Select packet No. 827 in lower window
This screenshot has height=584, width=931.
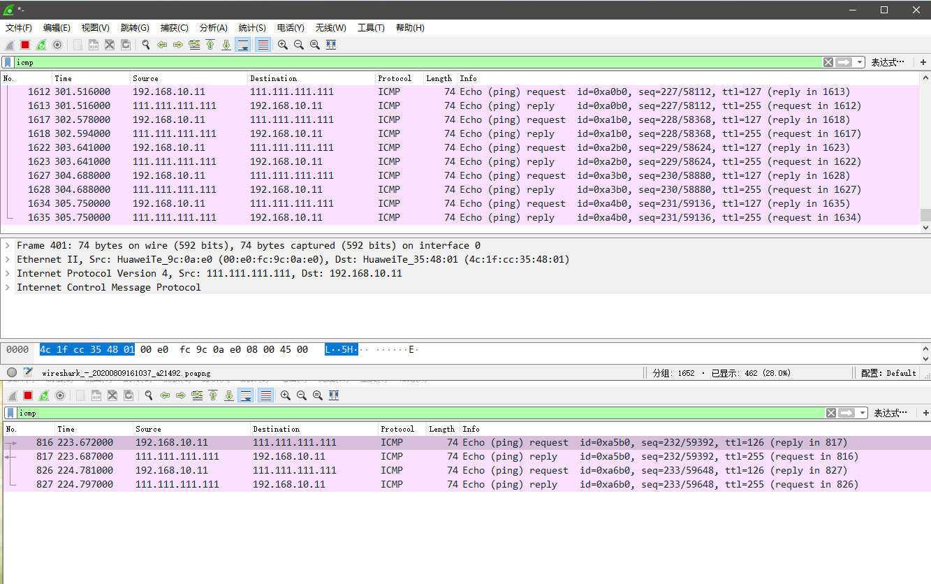click(466, 484)
